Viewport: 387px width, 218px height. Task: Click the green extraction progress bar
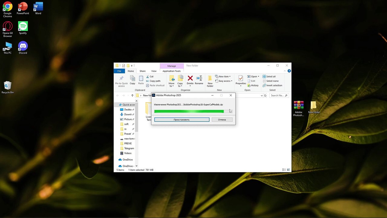click(193, 111)
